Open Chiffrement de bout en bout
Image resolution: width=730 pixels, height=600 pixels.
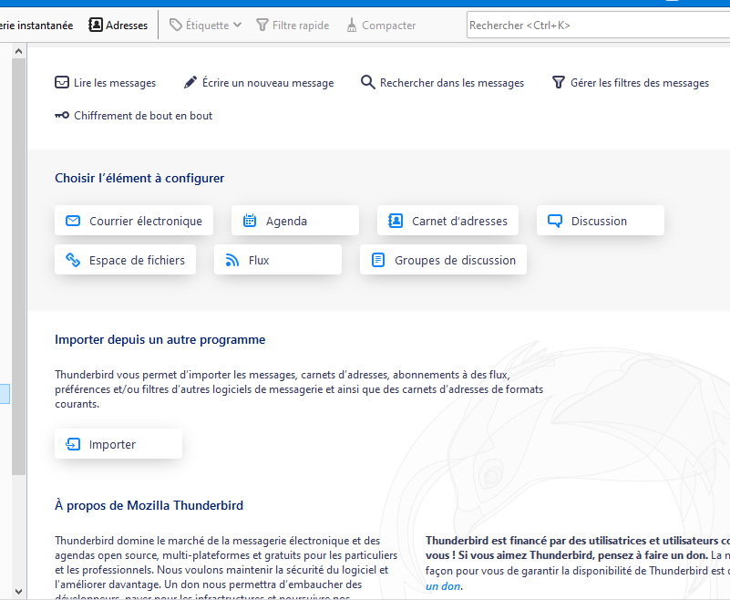143,116
